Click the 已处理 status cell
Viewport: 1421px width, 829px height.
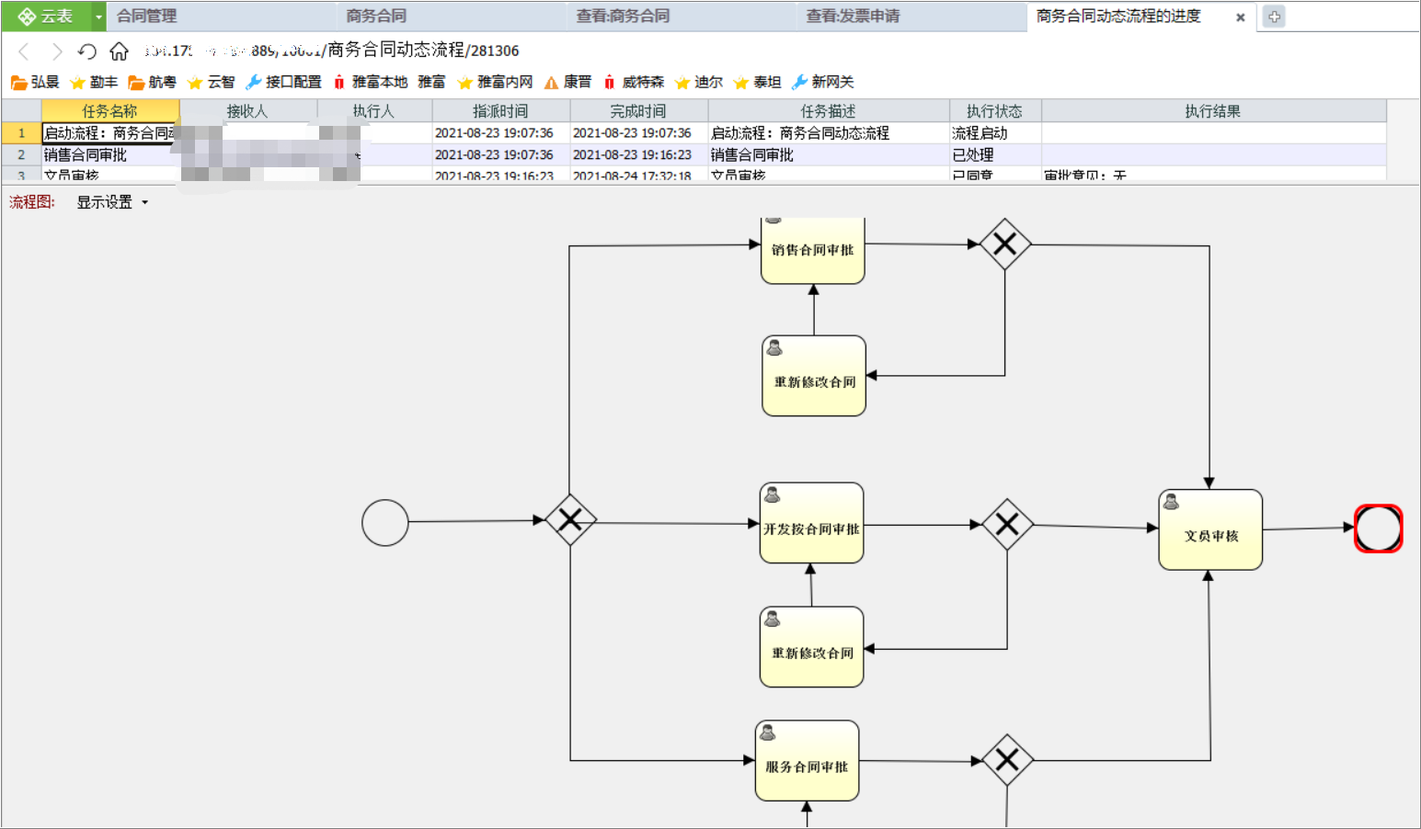coord(994,154)
